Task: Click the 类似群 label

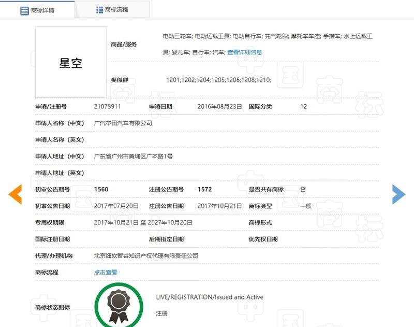Action: point(120,80)
